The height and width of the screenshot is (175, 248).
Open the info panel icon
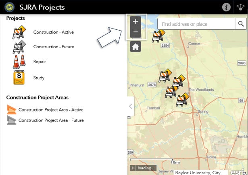tap(226, 7)
